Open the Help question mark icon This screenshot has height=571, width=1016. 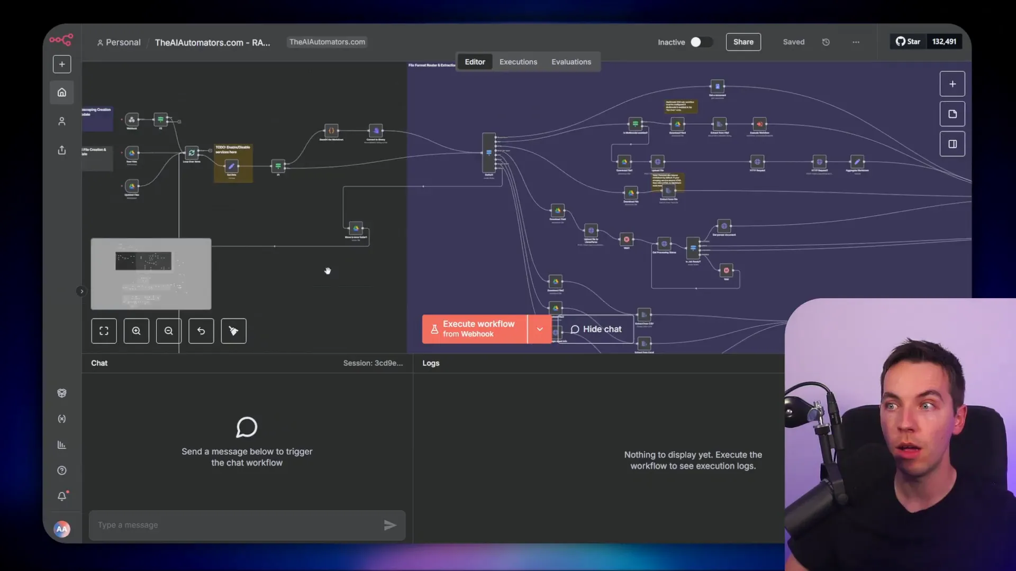coord(62,471)
